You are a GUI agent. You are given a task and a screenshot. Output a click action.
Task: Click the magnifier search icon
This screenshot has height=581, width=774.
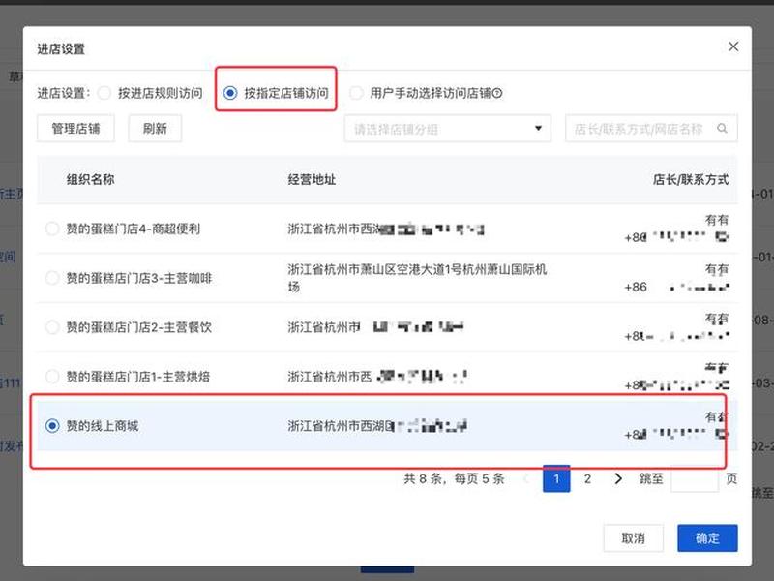722,129
